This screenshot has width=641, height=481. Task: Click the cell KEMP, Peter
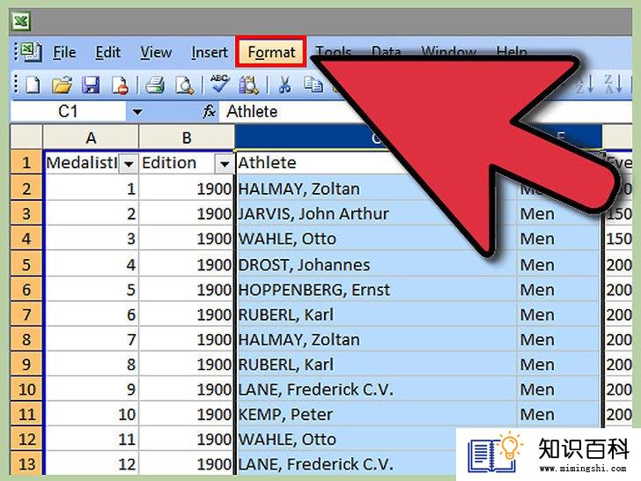coord(376,414)
